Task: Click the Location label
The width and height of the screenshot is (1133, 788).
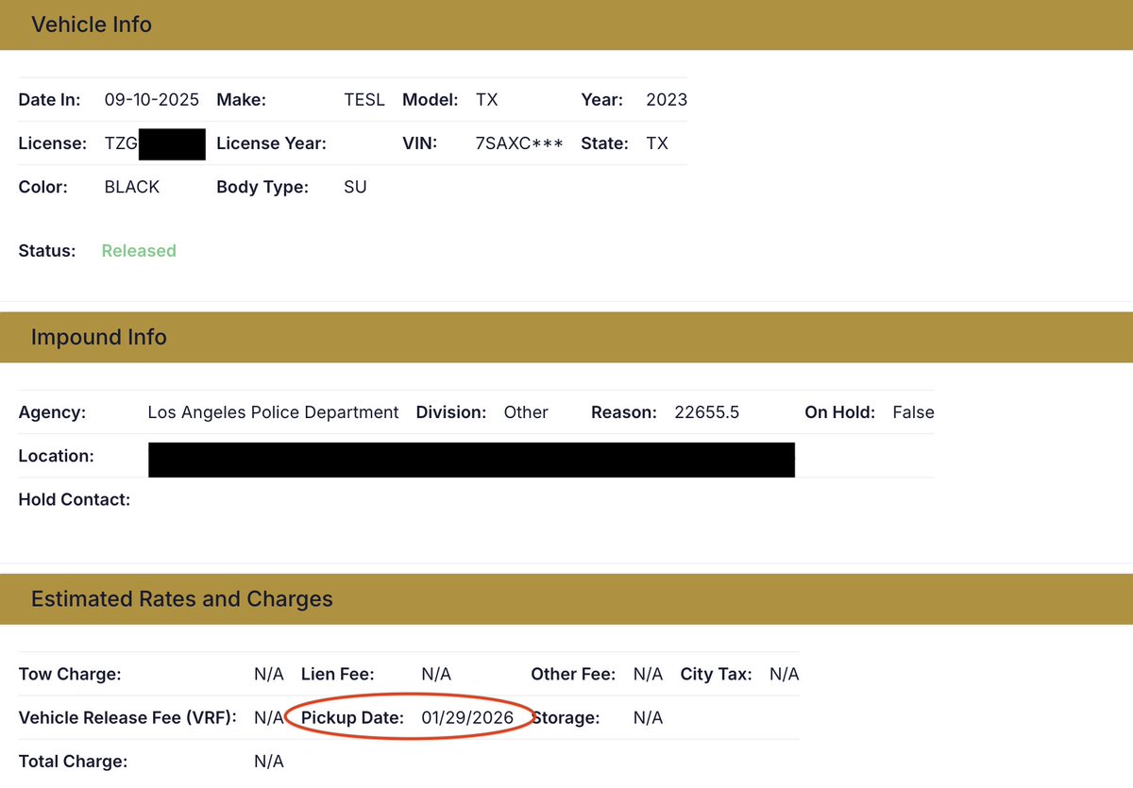Action: (56, 456)
